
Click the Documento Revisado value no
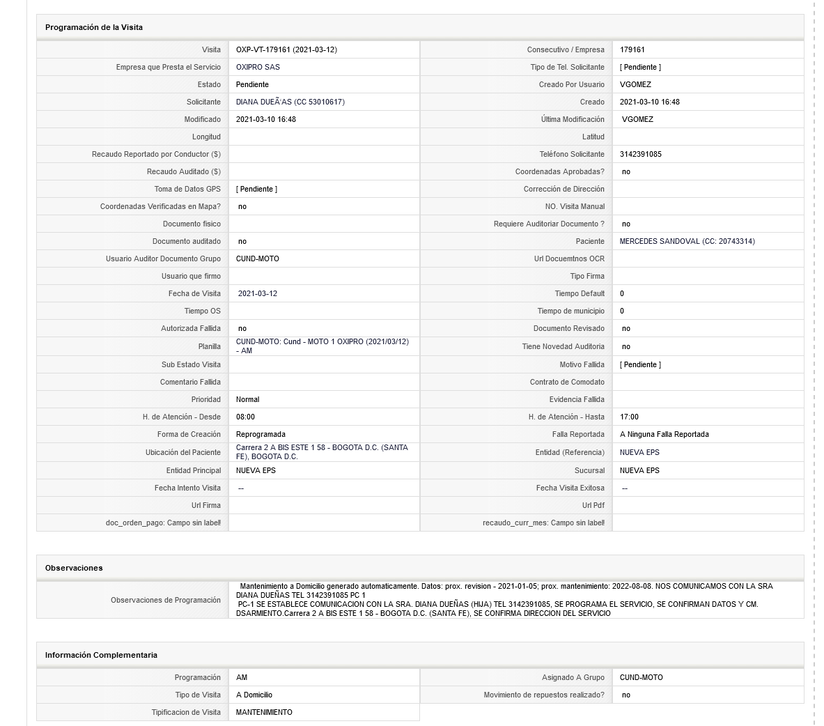[x=626, y=328]
